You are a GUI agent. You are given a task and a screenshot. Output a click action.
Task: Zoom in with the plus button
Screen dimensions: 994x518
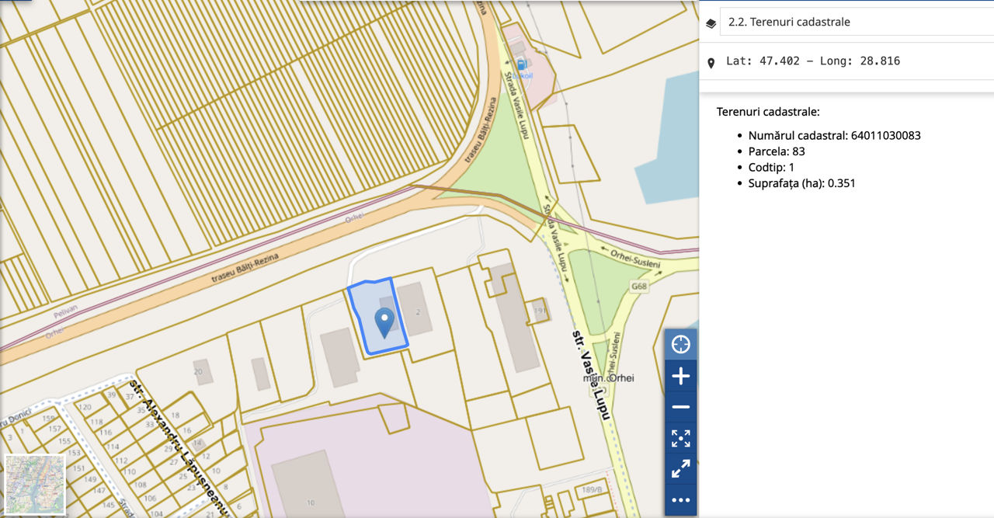click(x=680, y=376)
